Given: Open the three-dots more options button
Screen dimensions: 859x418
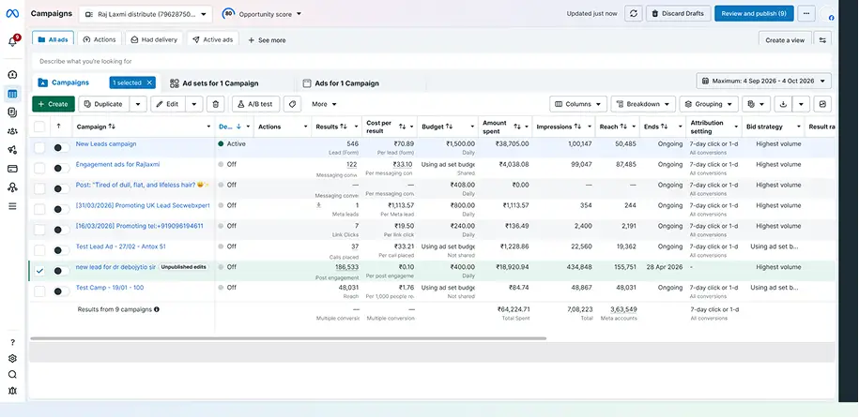Looking at the screenshot, I should (x=805, y=14).
